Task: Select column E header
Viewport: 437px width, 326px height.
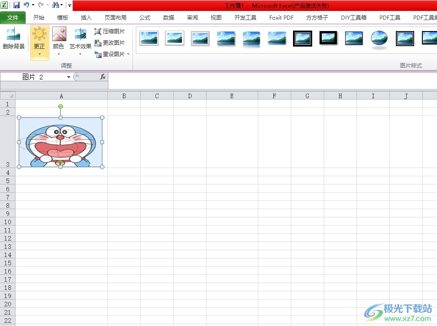Action: tap(232, 96)
